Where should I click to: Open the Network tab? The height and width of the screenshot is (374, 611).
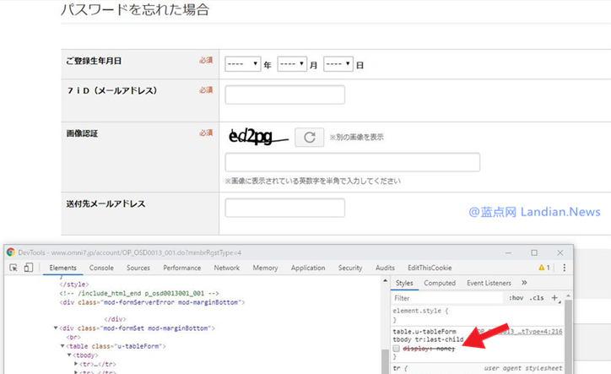226,268
